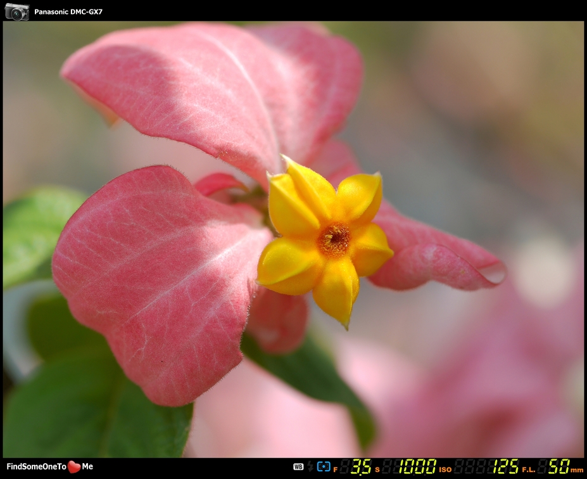This screenshot has width=587, height=479.
Task: Select the ISO value 125
Action: coord(506,466)
